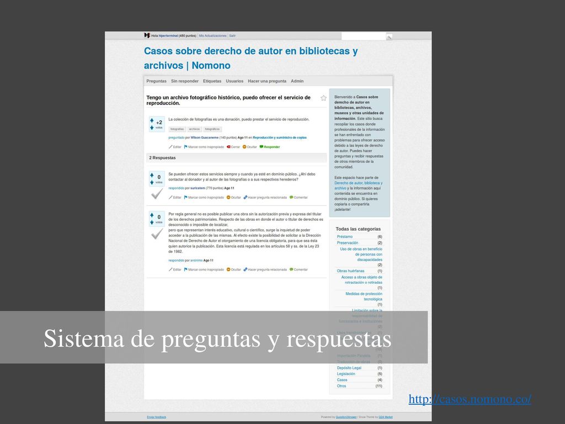
Task: Click the site logo icon beside Hola
Action: (147, 35)
